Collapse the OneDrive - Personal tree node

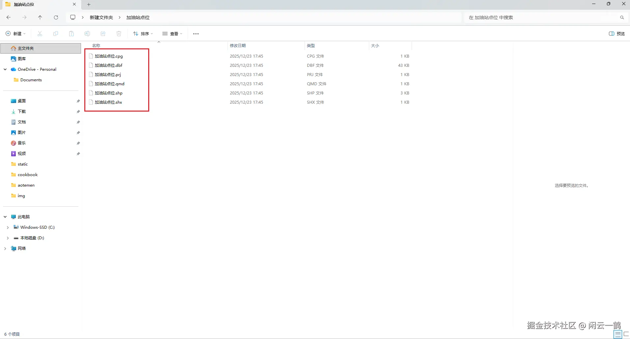click(x=5, y=69)
